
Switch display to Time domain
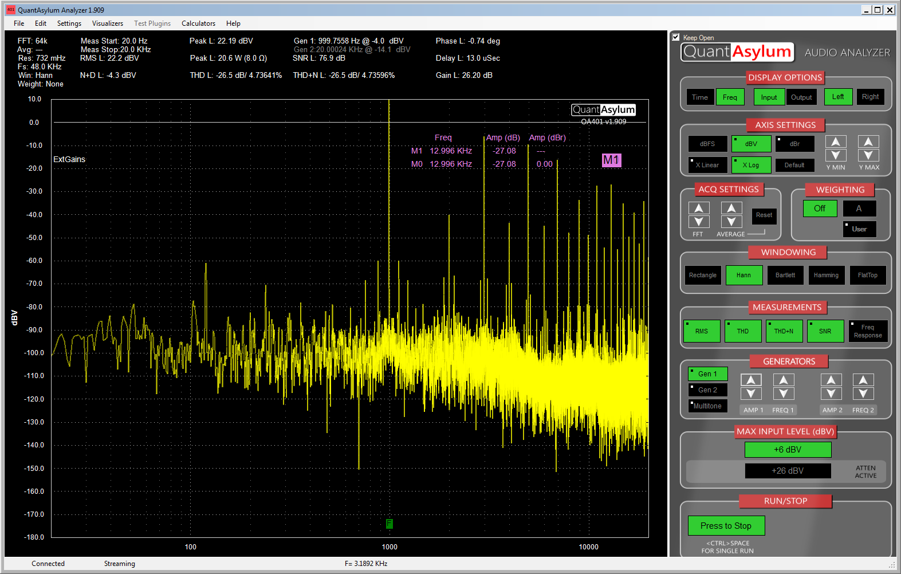tap(701, 97)
